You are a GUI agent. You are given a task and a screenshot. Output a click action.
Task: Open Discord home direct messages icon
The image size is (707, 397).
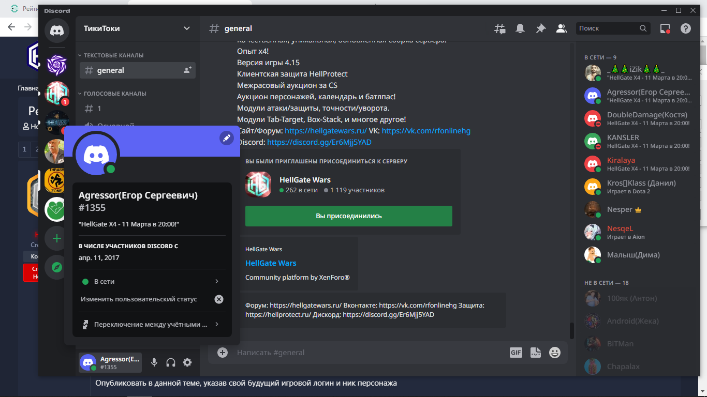[x=57, y=30]
